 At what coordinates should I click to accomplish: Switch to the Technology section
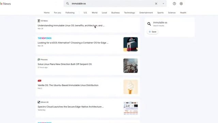[129, 13]
